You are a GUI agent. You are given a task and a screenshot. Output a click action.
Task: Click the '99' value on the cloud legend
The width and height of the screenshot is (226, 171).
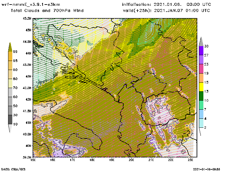tap(15, 52)
